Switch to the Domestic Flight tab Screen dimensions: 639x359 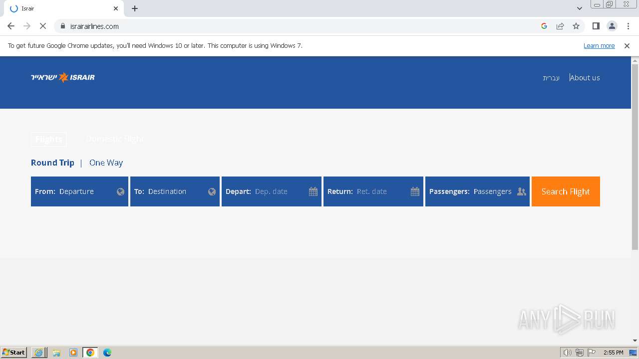tap(115, 139)
